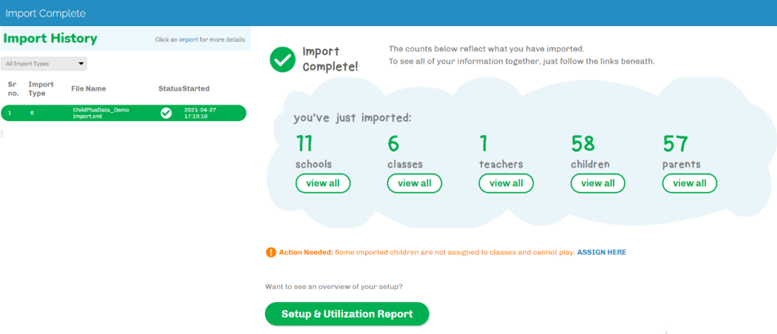View all imported schools
The image size is (777, 334).
pyautogui.click(x=323, y=184)
